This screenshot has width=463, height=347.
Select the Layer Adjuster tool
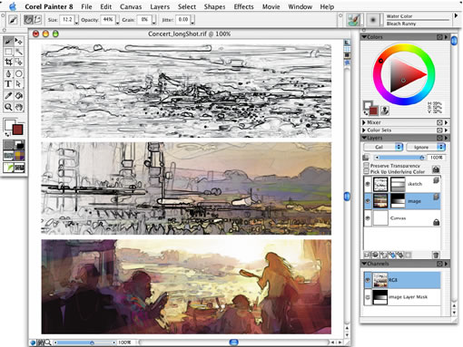[x=19, y=41]
